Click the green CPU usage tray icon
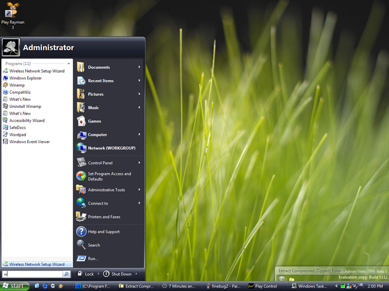389x291 pixels. (x=343, y=286)
